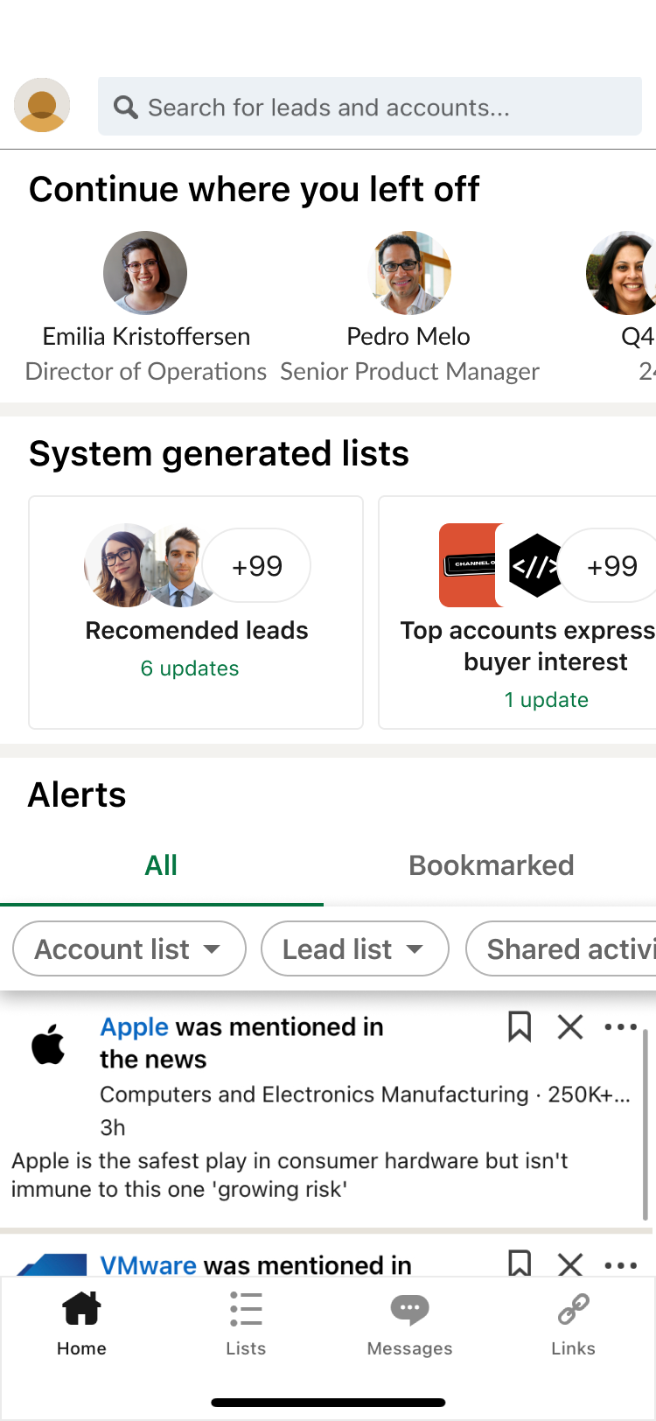Open the Apple company link
Viewport: 656px width, 1421px height.
(x=134, y=1026)
